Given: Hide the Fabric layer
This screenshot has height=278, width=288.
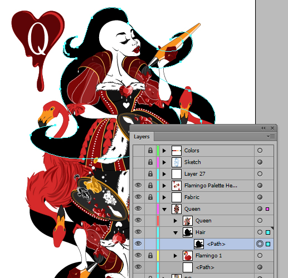Looking at the screenshot, I should [x=138, y=197].
